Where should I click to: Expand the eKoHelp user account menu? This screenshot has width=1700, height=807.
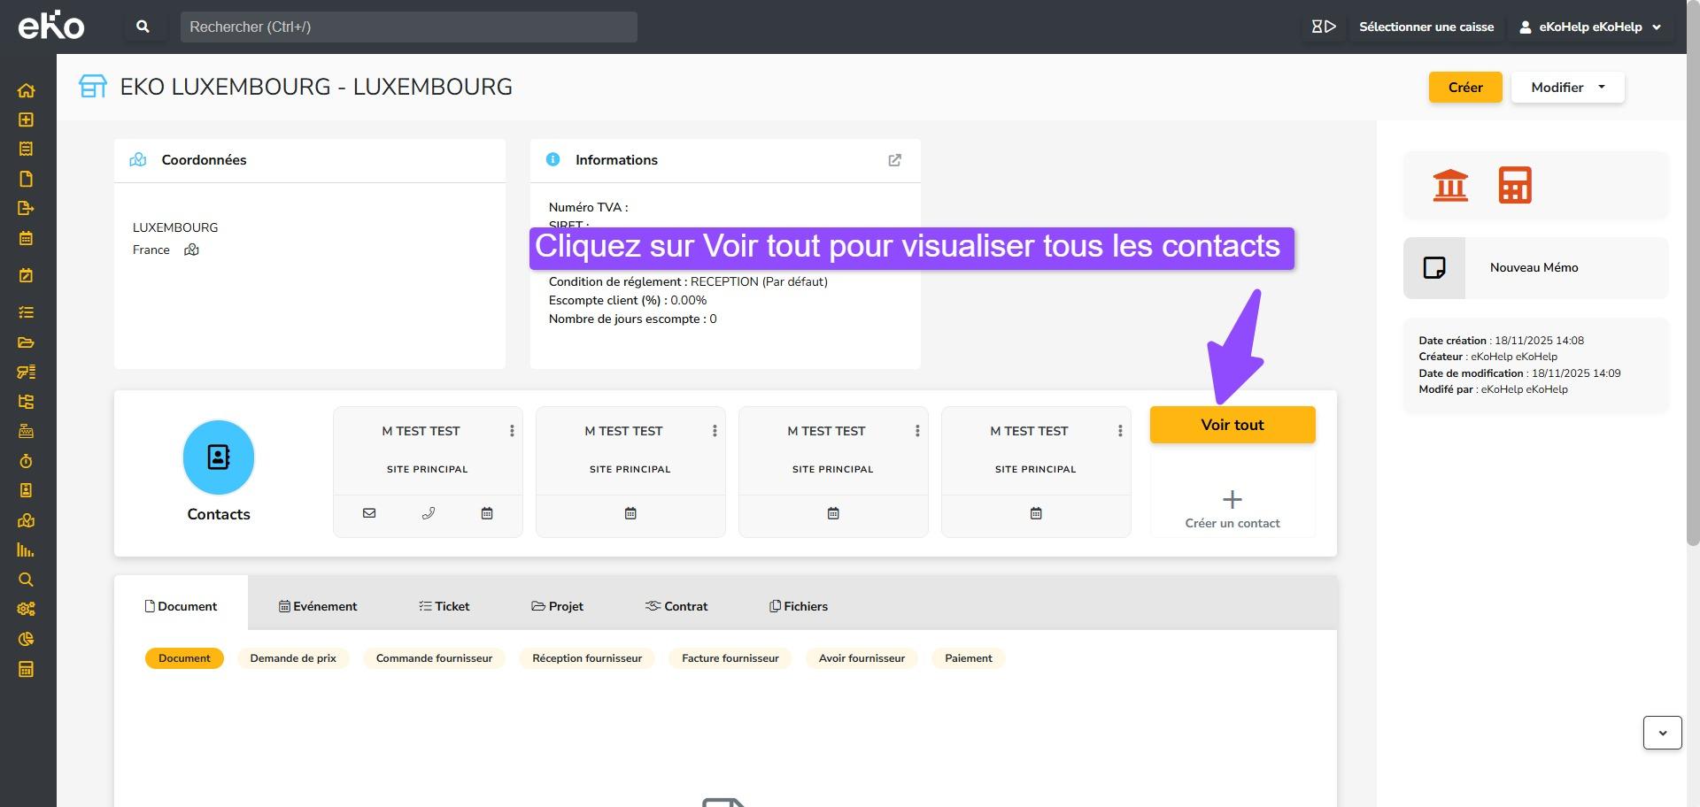point(1590,27)
